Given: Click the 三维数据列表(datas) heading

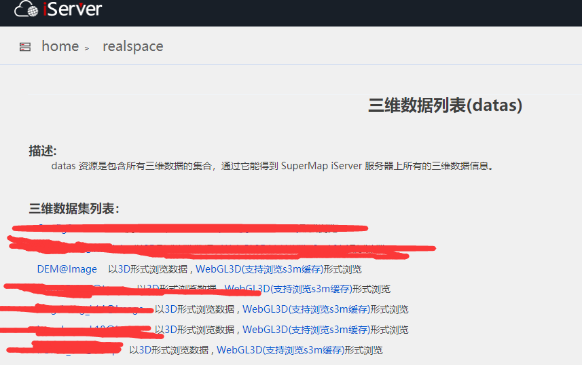Looking at the screenshot, I should tap(445, 105).
